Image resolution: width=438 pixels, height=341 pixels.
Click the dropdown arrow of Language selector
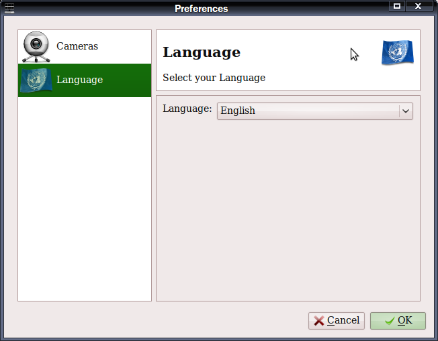[x=406, y=111]
